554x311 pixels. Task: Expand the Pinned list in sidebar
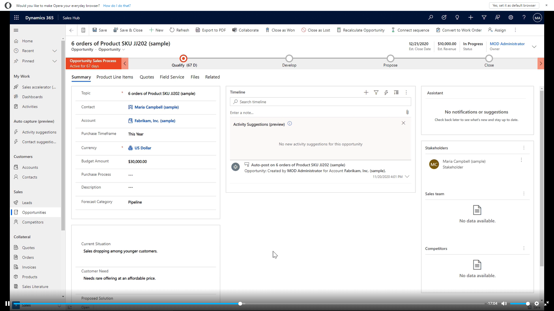[55, 61]
